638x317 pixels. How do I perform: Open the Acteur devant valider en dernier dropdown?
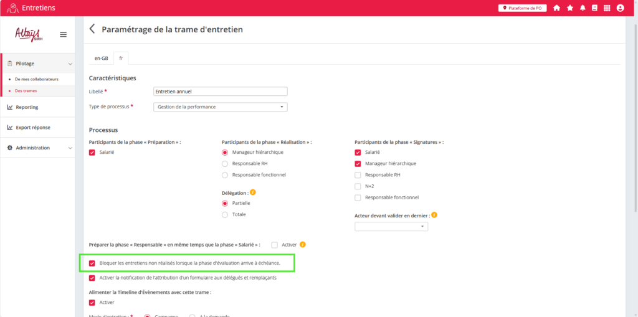(391, 227)
